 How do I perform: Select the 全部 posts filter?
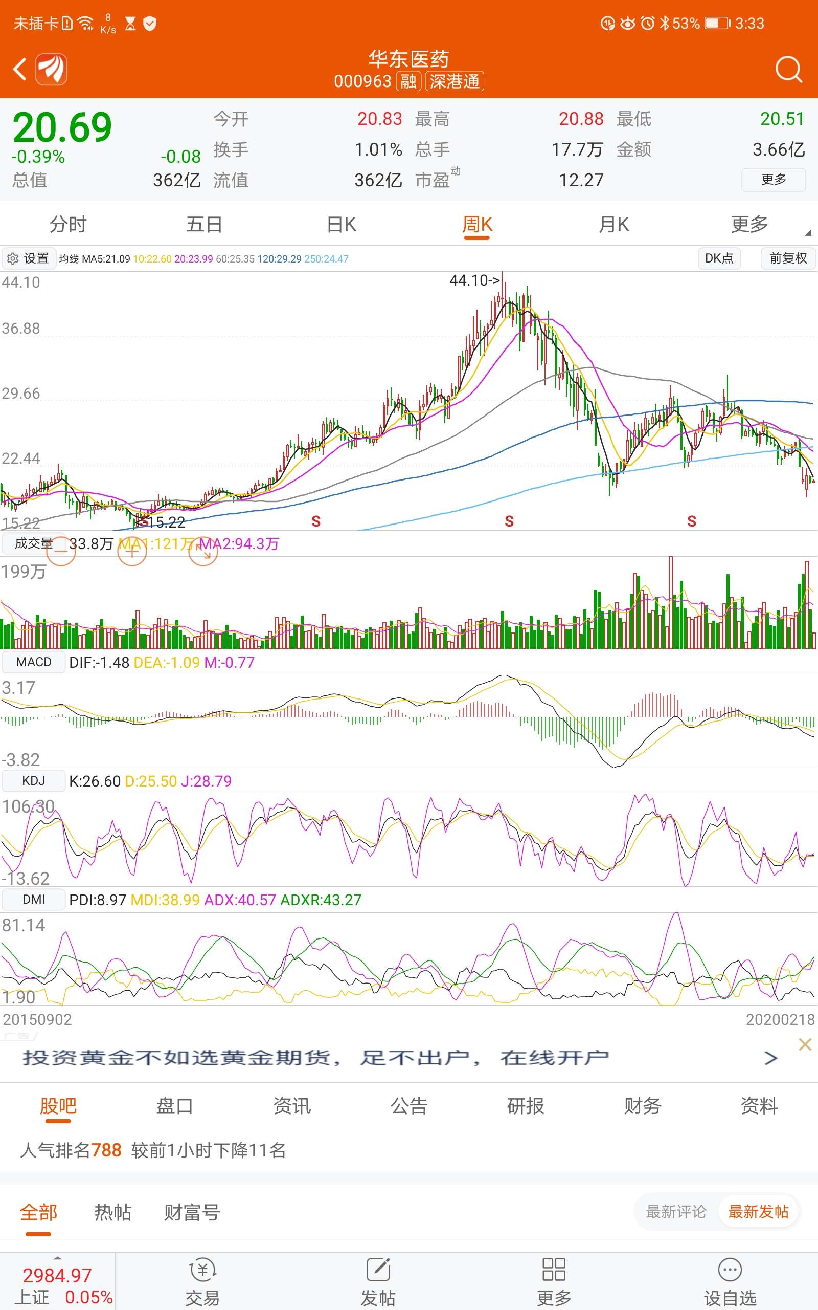point(38,1212)
